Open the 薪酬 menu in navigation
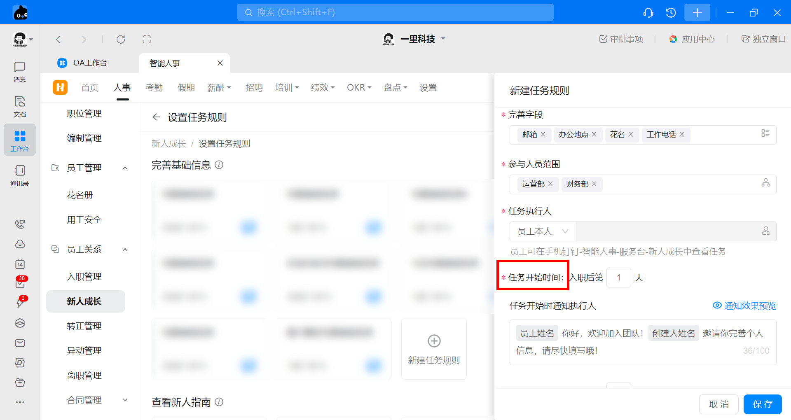The image size is (791, 420). pyautogui.click(x=219, y=88)
